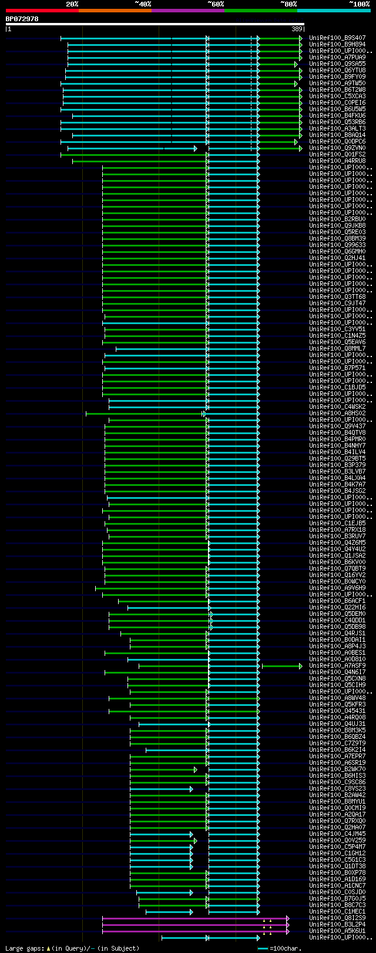The height and width of the screenshot is (953, 376).
Task: Click the query end position number 389
Action: click(x=297, y=29)
